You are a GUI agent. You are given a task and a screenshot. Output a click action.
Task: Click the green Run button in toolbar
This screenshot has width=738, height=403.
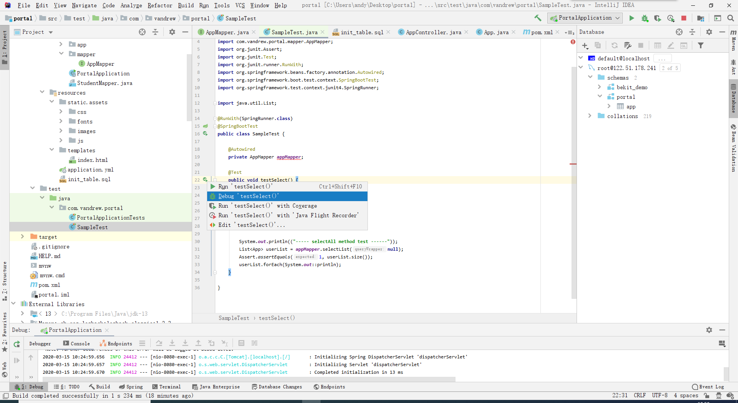pyautogui.click(x=632, y=18)
